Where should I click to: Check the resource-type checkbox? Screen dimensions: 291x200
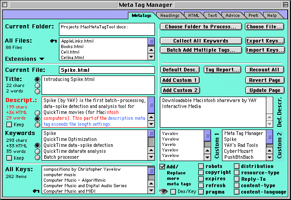tap(237, 173)
